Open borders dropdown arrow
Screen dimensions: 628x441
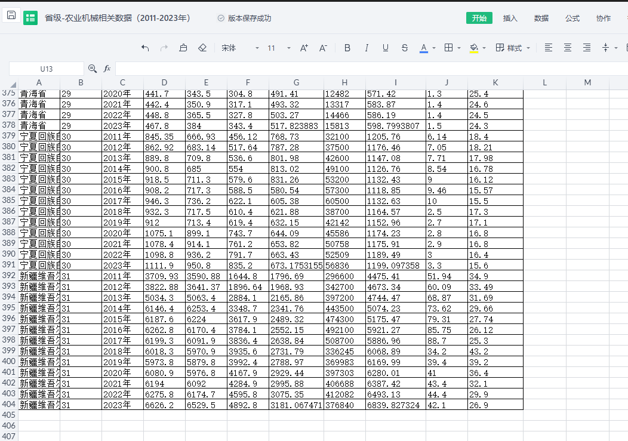[x=459, y=48]
